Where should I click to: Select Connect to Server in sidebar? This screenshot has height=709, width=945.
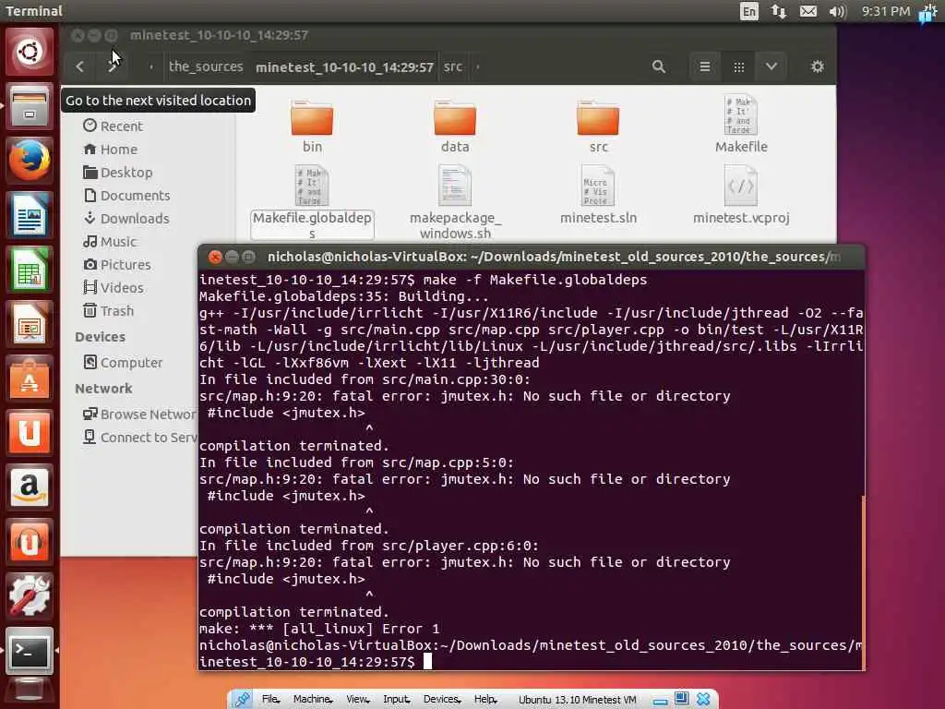click(140, 437)
